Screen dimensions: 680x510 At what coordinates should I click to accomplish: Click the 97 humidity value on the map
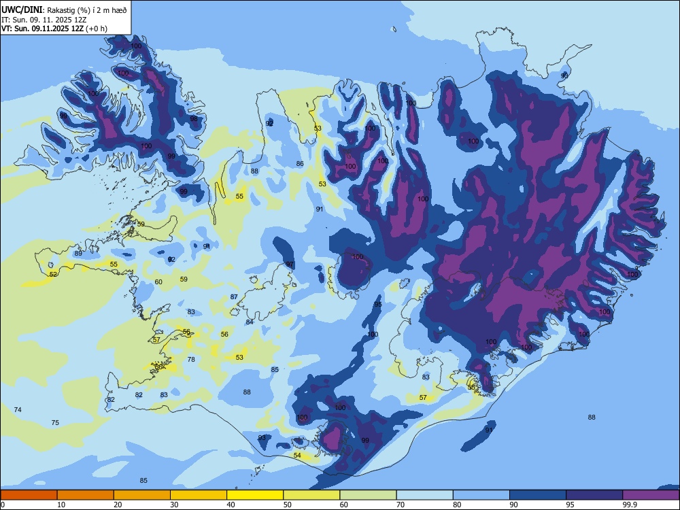click(290, 265)
